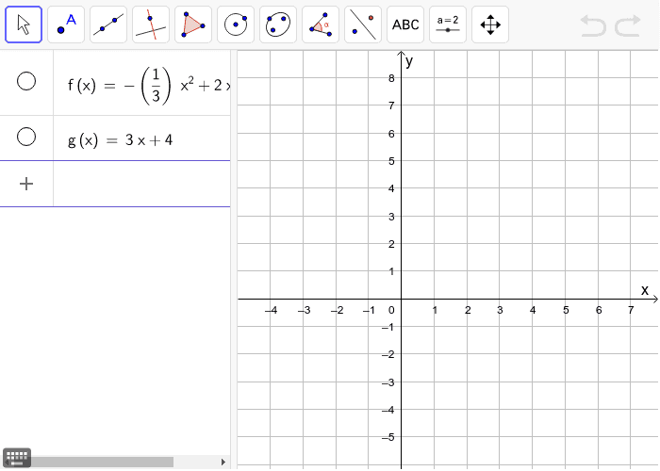
Task: Click the y axis name label
Action: (x=408, y=62)
